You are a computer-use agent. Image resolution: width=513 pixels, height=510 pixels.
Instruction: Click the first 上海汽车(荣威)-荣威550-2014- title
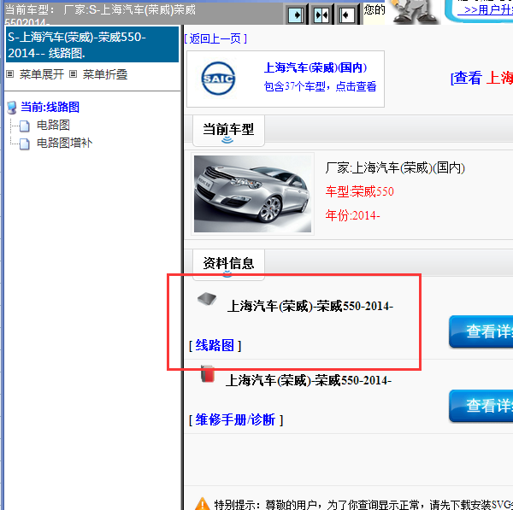[310, 307]
